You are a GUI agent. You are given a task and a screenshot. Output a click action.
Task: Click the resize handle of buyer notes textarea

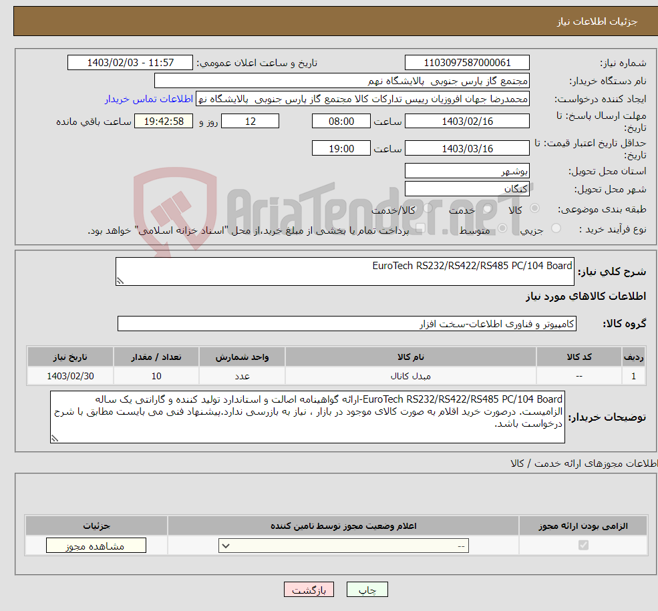pos(55,439)
